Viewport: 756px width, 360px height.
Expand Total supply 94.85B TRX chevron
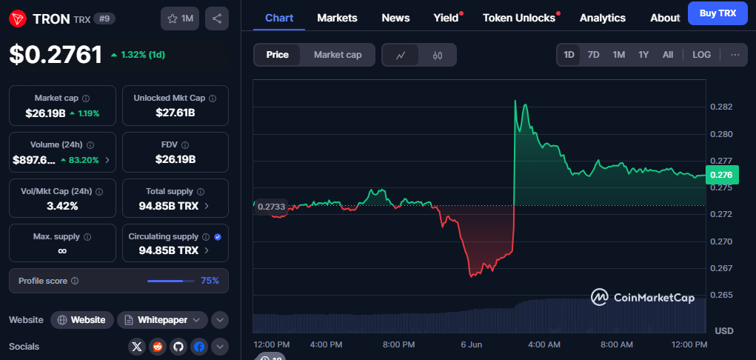point(207,206)
